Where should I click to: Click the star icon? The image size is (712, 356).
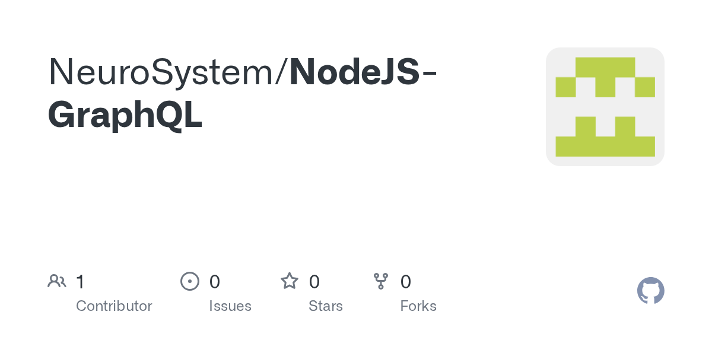click(290, 281)
